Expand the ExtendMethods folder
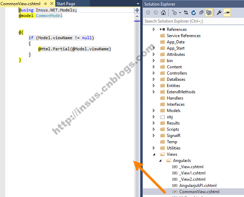Image resolution: width=244 pixels, height=197 pixels. [154, 92]
